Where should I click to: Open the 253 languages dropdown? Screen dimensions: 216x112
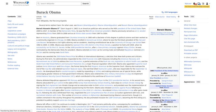click(169, 12)
